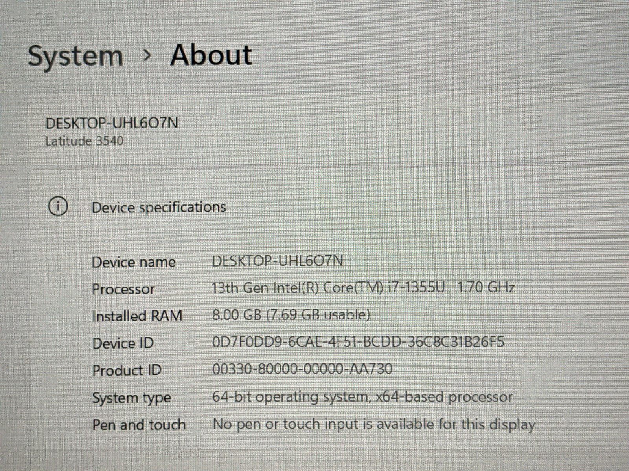Image resolution: width=629 pixels, height=471 pixels.
Task: Select the Device ID value starting with 0D7F0DD9
Action: click(x=358, y=342)
